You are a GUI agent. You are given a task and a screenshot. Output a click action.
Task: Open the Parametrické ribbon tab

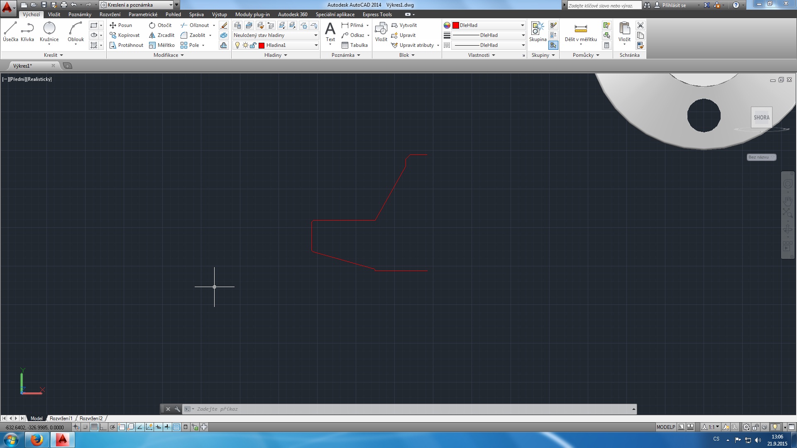coord(143,15)
